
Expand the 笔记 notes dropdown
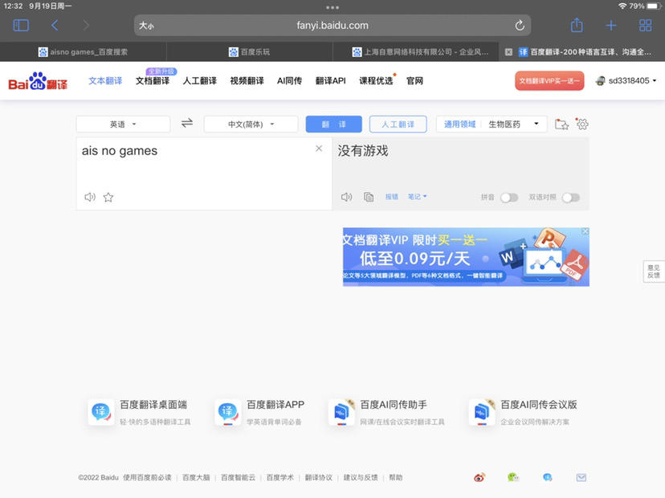click(417, 197)
